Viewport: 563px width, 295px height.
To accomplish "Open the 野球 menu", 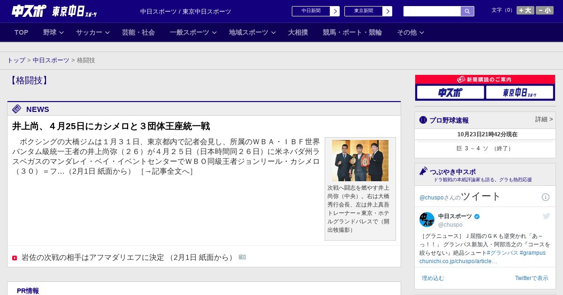I will tap(50, 32).
